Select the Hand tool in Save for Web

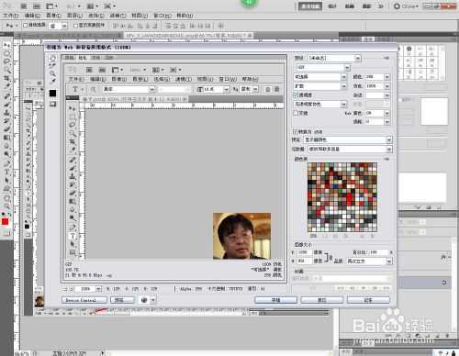click(x=53, y=58)
